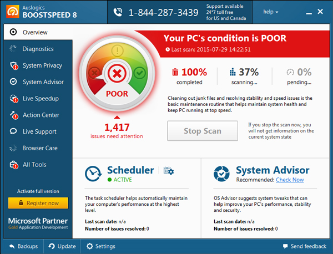Click the Scheduler clock icon

[93, 174]
